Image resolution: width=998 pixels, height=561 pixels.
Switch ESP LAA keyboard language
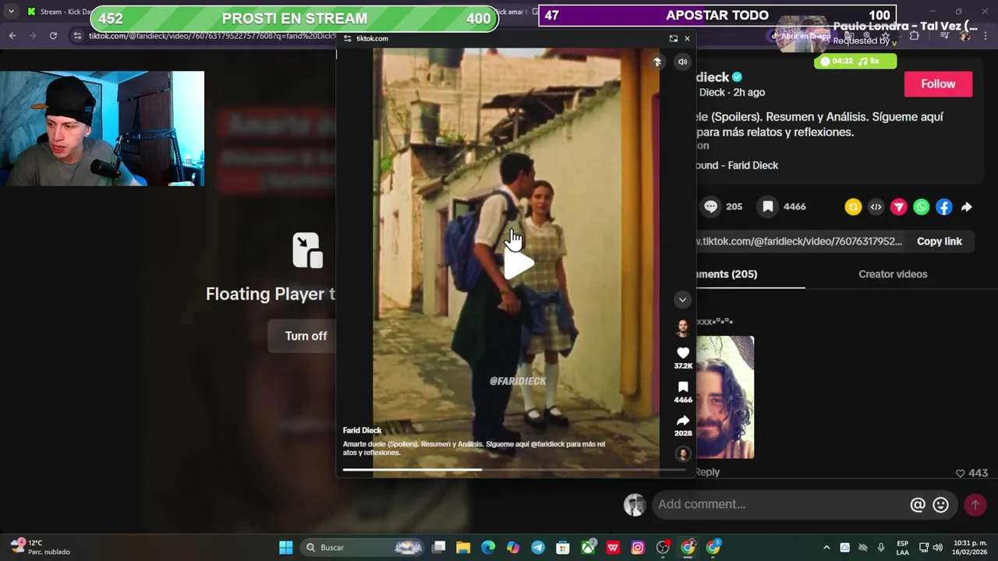pyautogui.click(x=902, y=547)
